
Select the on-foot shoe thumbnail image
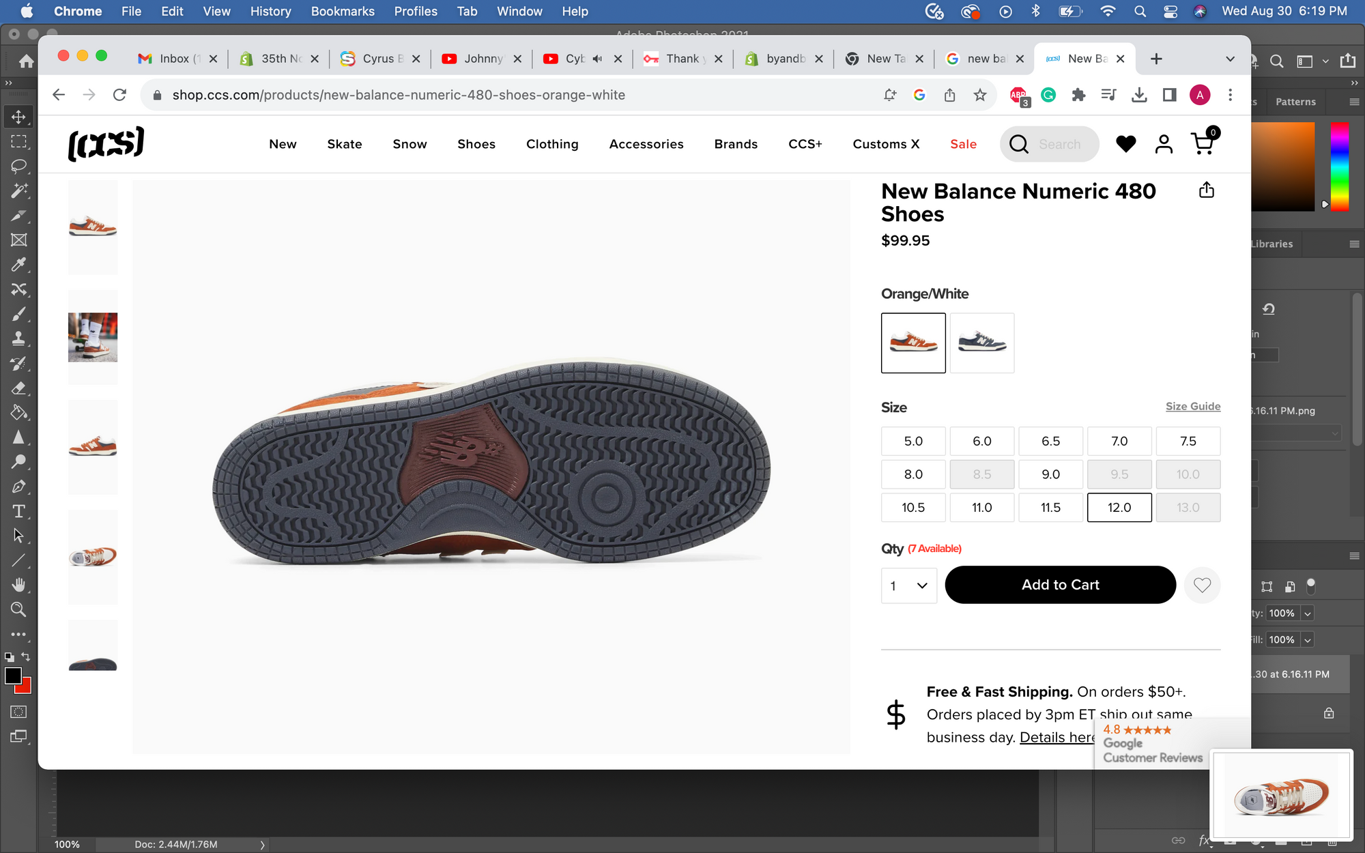93,337
